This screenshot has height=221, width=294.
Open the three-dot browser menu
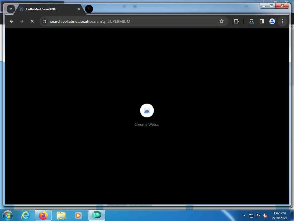point(283,21)
